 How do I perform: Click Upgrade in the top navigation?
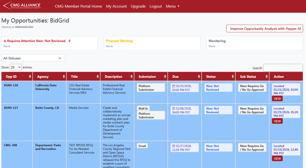138,6
